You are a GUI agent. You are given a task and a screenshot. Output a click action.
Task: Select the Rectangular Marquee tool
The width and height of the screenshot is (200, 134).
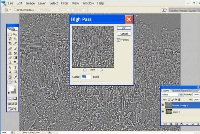click(x=10, y=34)
